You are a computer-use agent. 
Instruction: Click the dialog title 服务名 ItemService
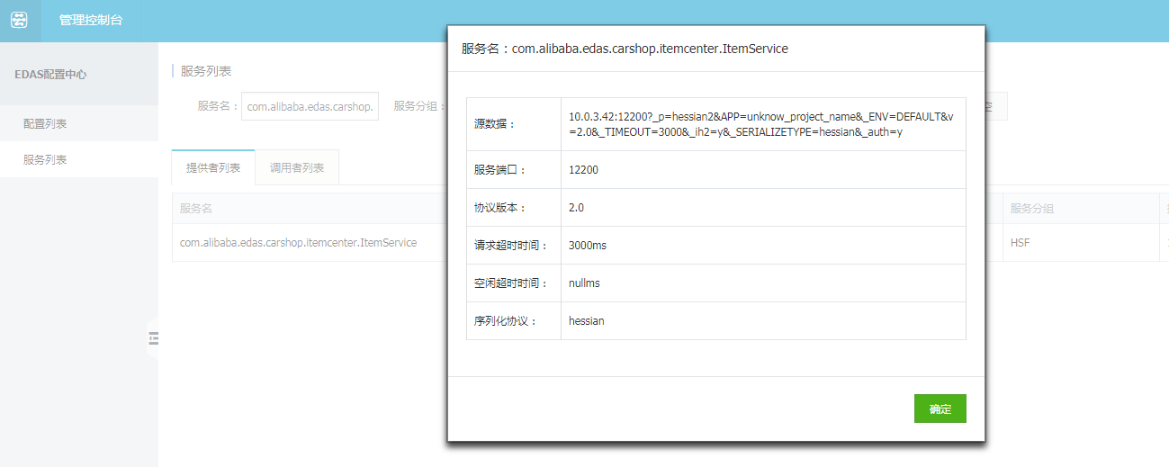625,49
